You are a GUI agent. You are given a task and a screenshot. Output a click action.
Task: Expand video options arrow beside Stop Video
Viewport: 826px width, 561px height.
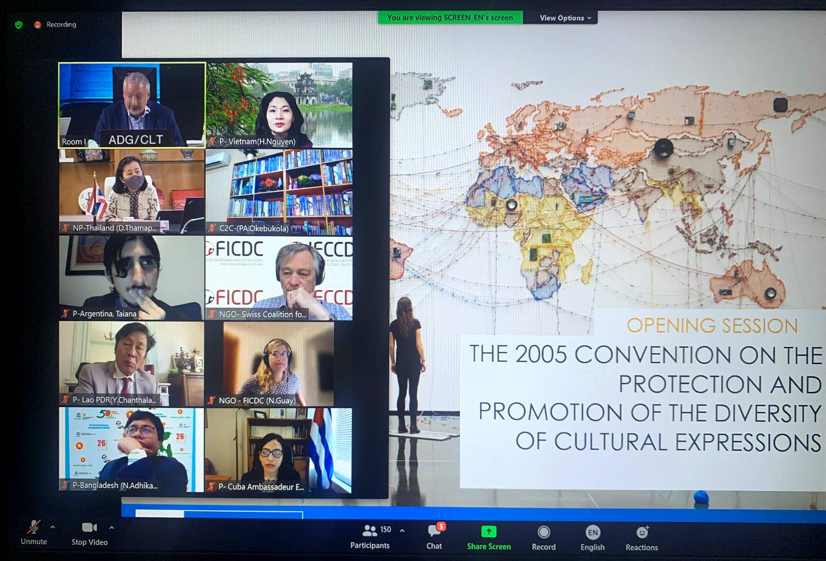tap(111, 527)
